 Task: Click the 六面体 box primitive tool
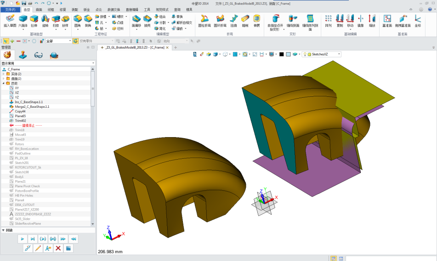pos(22,20)
